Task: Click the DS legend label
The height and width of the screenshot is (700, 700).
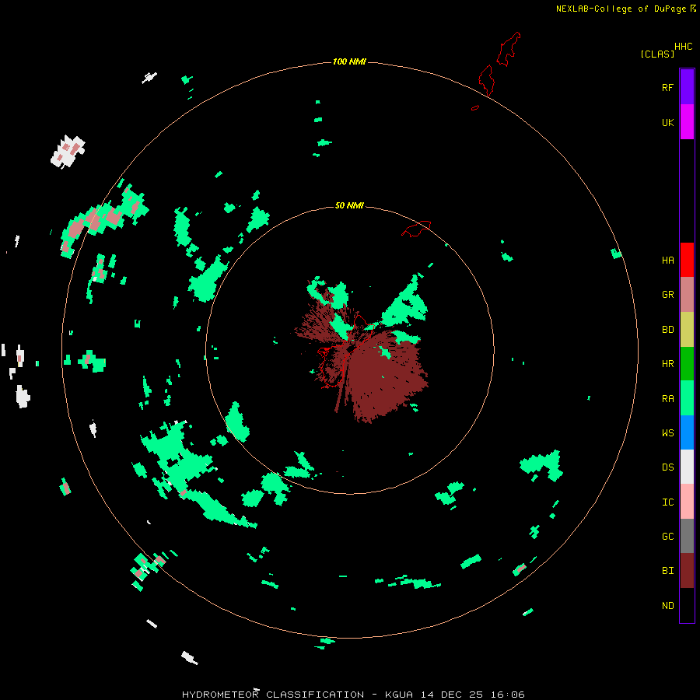Action: 667,467
